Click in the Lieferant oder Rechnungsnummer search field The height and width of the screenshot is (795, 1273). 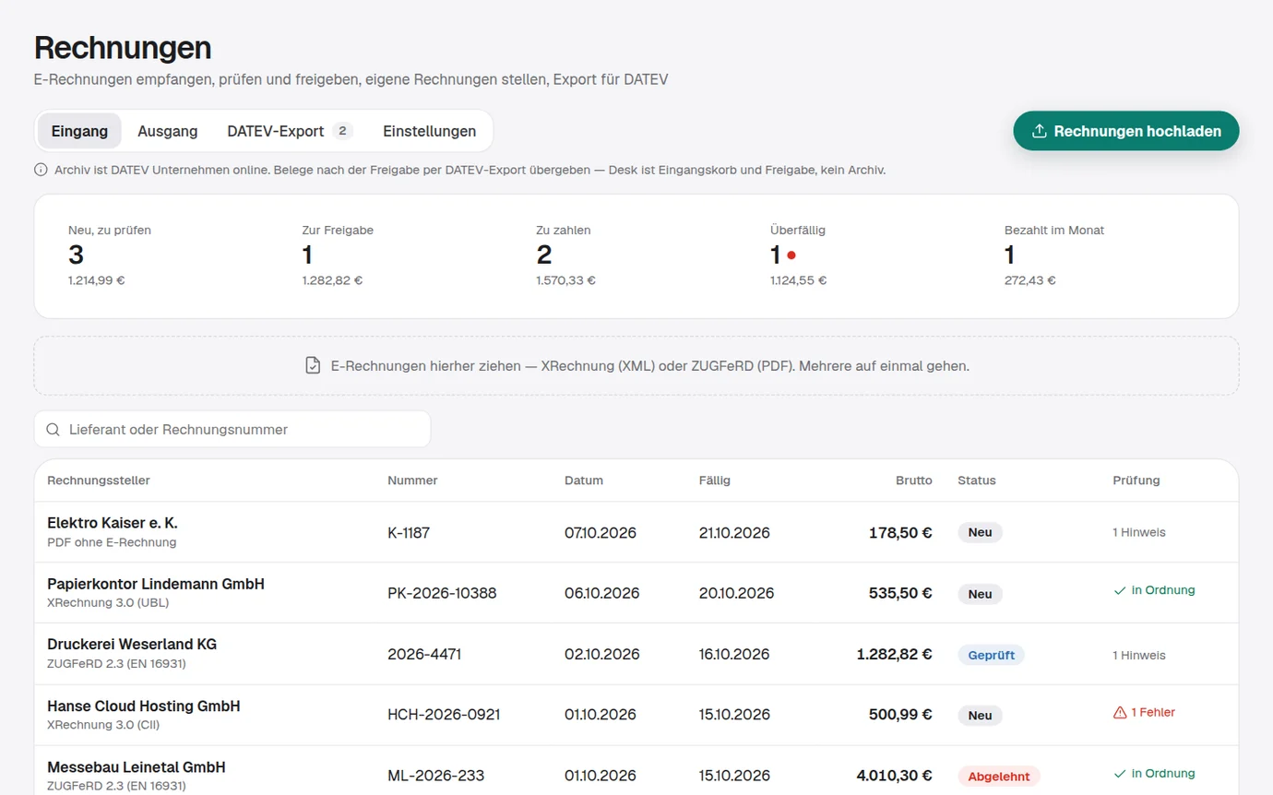click(x=232, y=430)
